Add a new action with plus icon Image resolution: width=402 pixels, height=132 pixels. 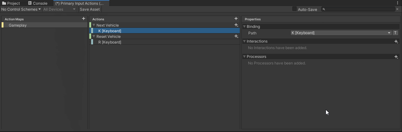pos(236,19)
